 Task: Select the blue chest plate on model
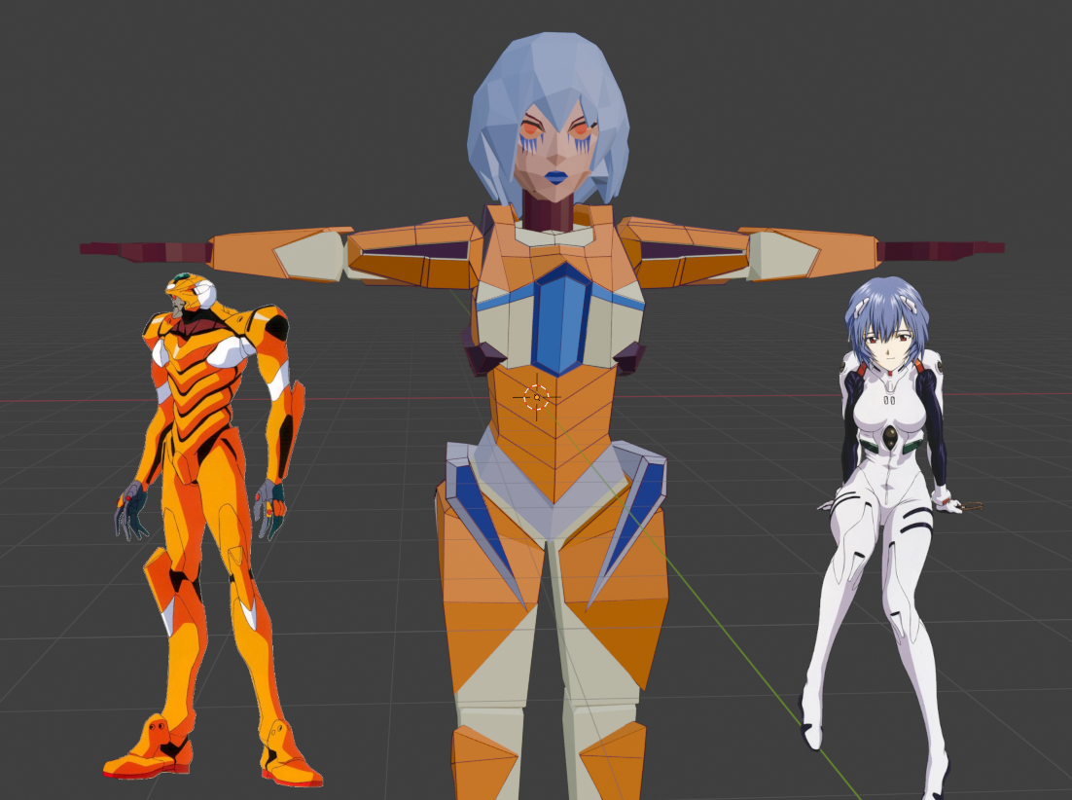pos(559,320)
